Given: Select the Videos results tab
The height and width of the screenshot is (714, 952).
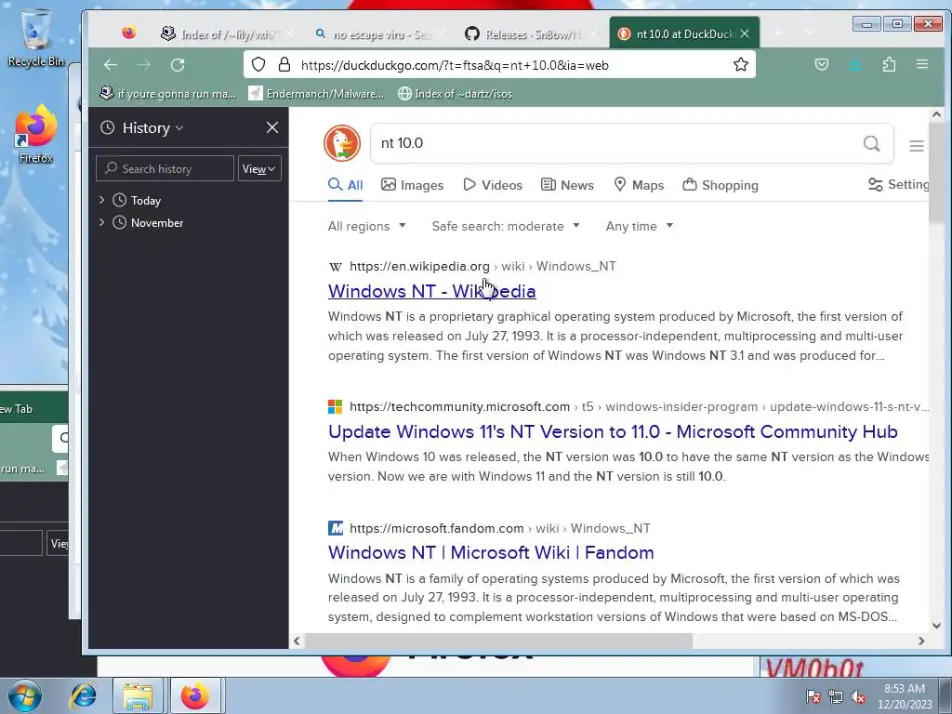Looking at the screenshot, I should point(493,185).
